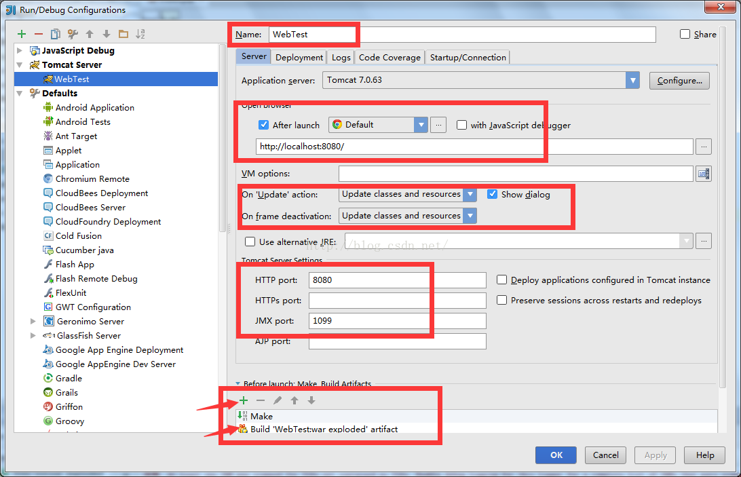Expand GlassFish Server node
This screenshot has height=477, width=741.
click(x=33, y=336)
